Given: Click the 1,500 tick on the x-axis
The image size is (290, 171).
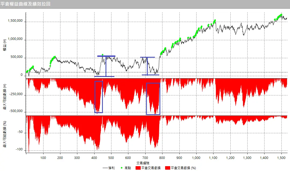Looking at the screenshot, I should [281, 158].
